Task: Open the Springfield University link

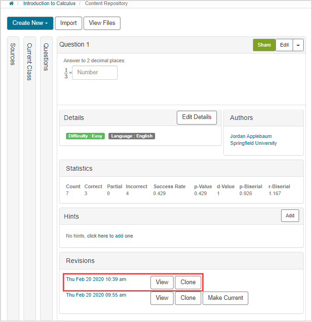Action: (x=253, y=143)
